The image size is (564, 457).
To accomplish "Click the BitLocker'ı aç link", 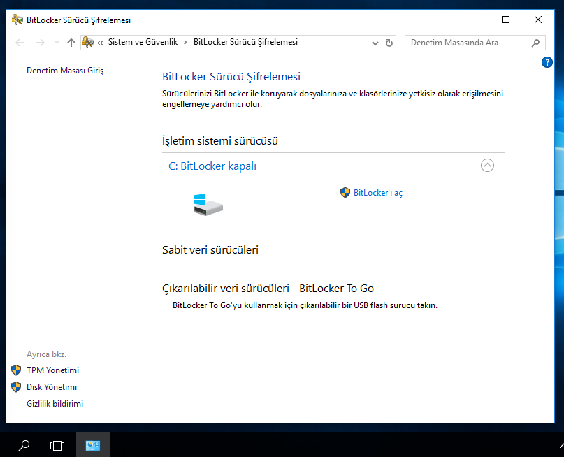I will [x=377, y=193].
